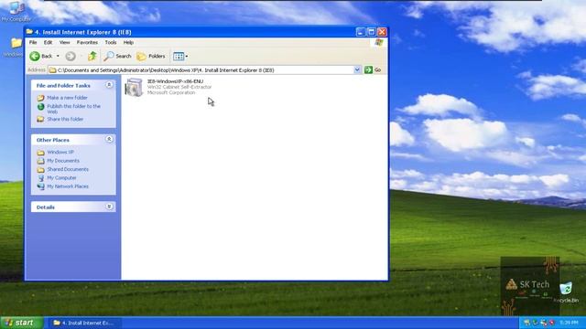
Task: Select the IE8-WindowsXP-x86-ENU file name
Action: pos(175,81)
